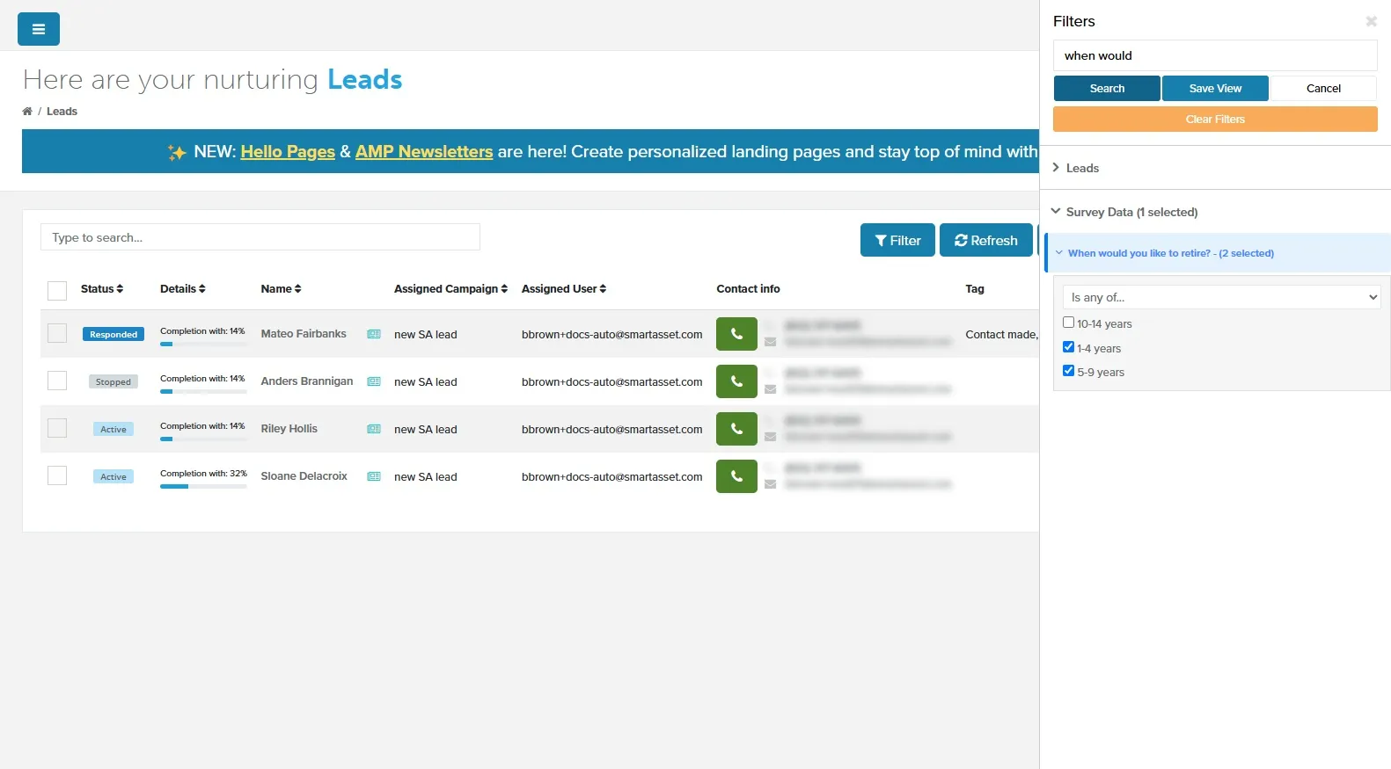Collapse the Survey Data filter section
The width and height of the screenshot is (1391, 769).
(x=1215, y=212)
